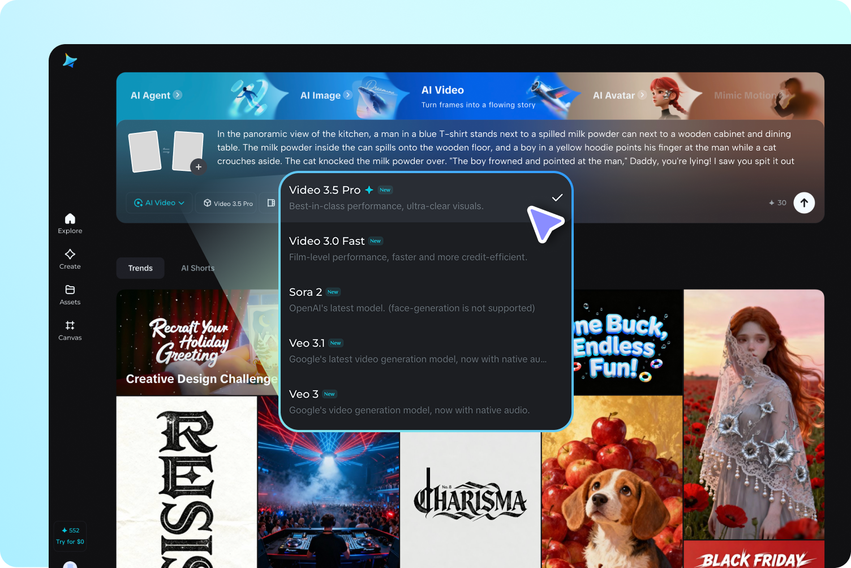Choose Sora 2 model option

point(426,299)
